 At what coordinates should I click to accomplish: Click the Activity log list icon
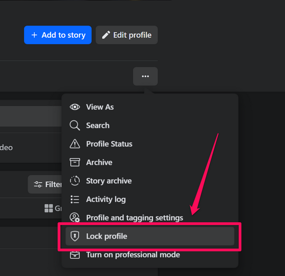tap(75, 199)
